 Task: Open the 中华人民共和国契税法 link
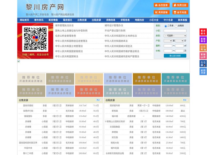click(67, 57)
